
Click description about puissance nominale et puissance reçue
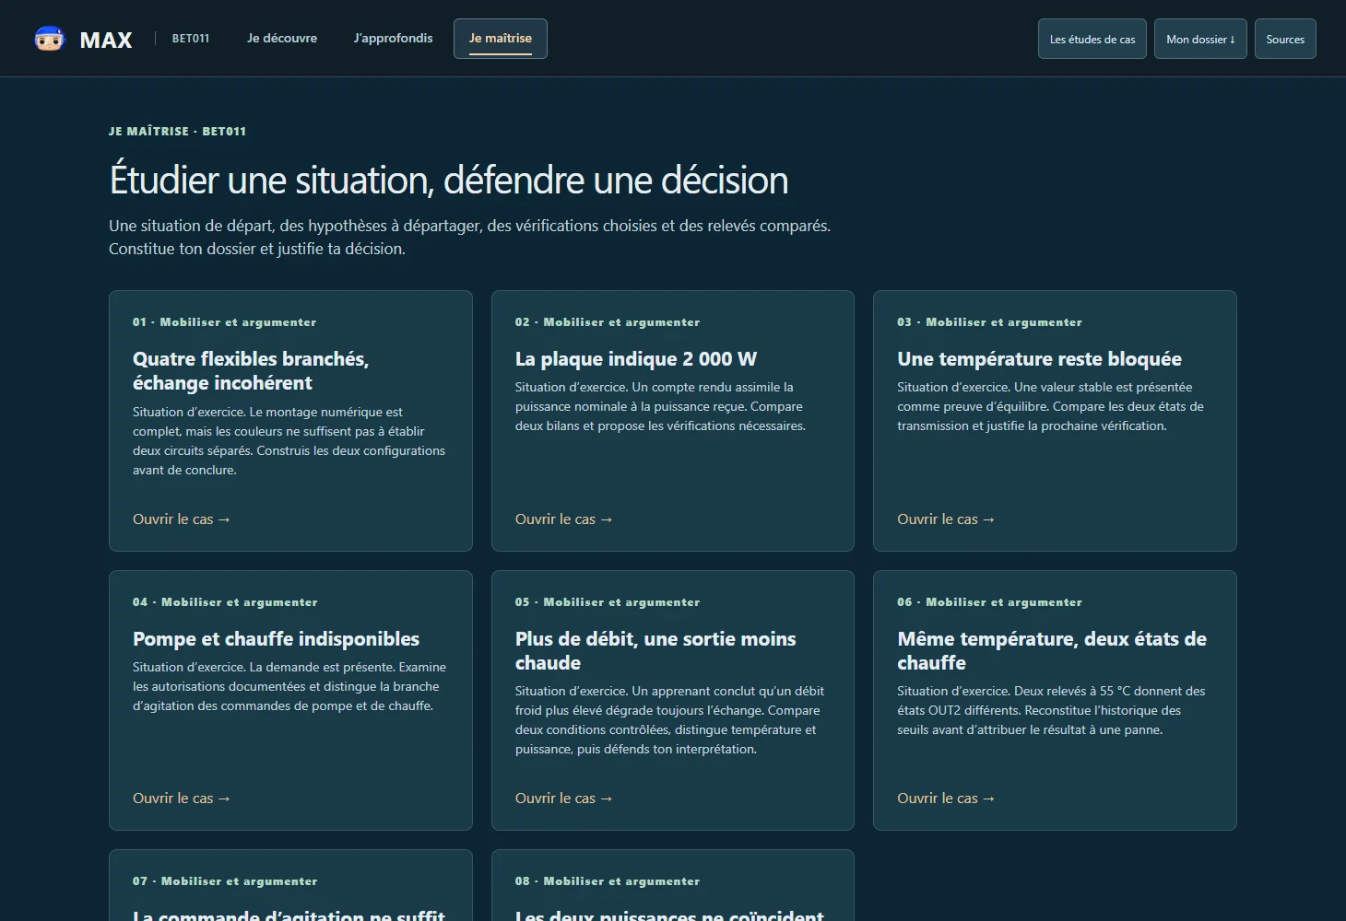[660, 406]
